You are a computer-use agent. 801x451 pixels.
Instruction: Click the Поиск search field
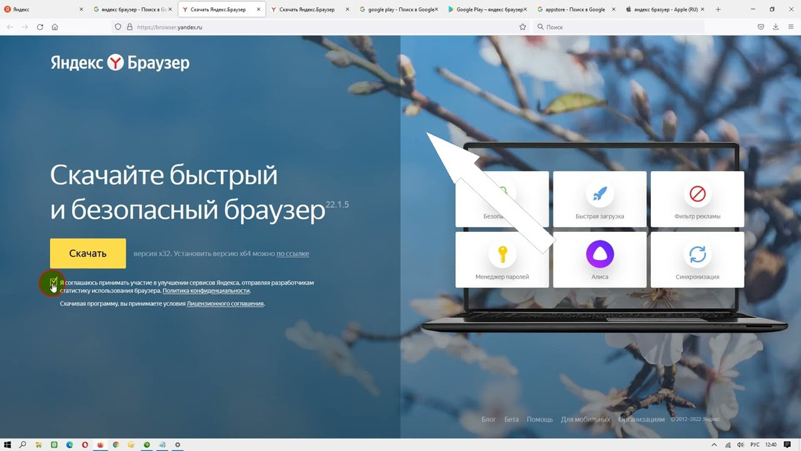click(619, 27)
